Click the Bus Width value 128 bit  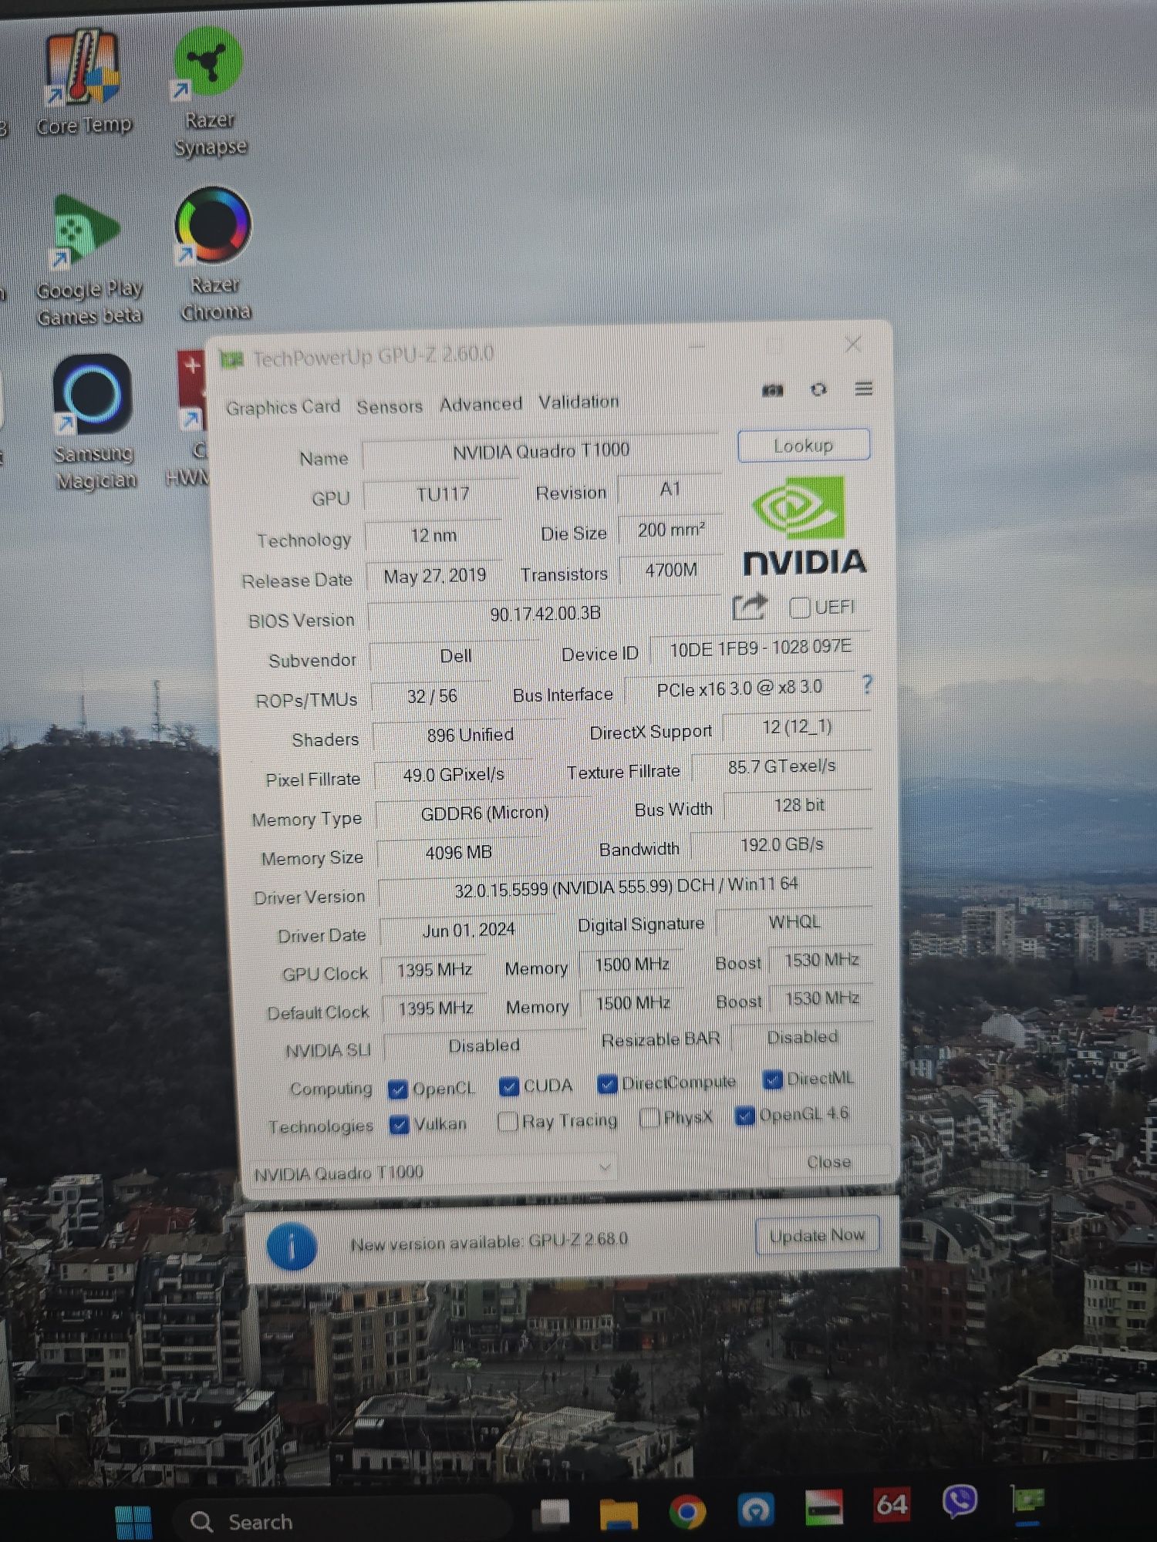point(798,806)
